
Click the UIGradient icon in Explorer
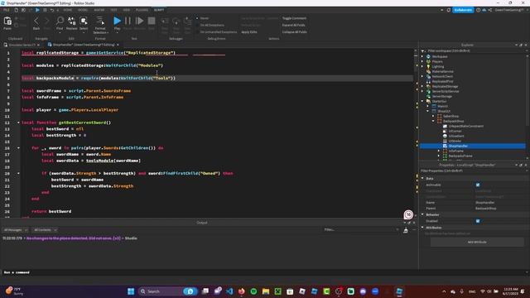(445, 136)
